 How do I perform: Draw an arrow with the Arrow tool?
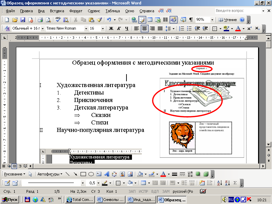pos(75,174)
